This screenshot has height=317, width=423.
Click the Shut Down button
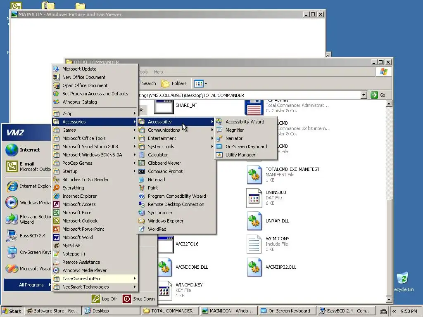pyautogui.click(x=139, y=299)
